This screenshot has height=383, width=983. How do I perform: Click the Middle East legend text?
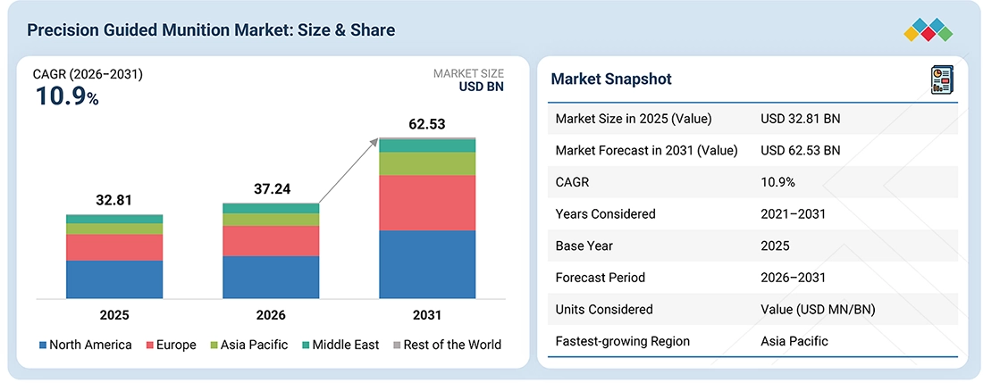click(346, 345)
